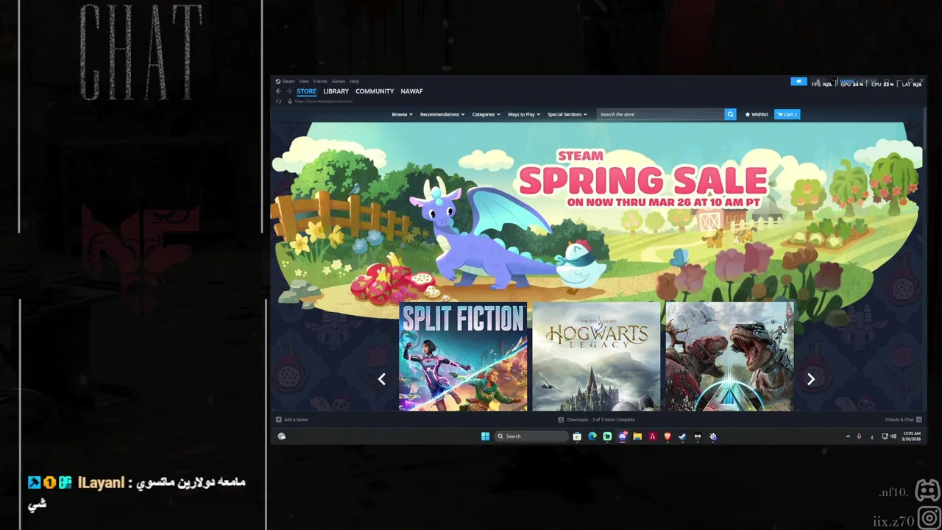This screenshot has height=530, width=942.
Task: Click the Windows taskbar Search box
Action: point(531,437)
